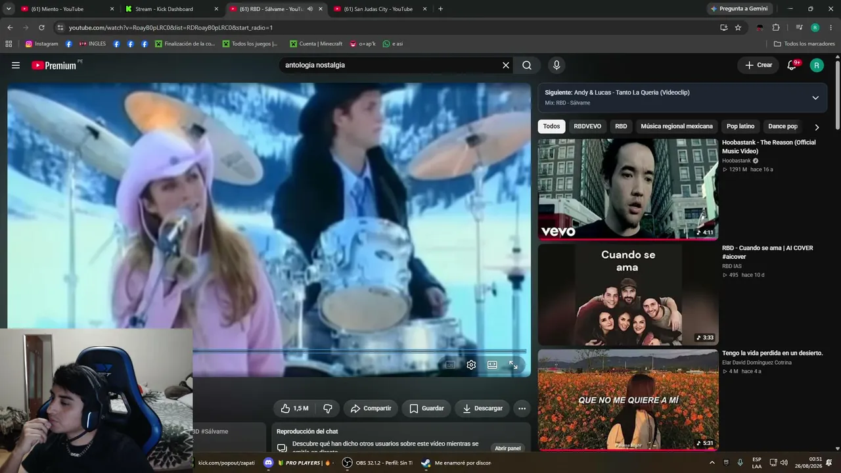Click the search box with antologia nostalgia
Image resolution: width=841 pixels, height=473 pixels.
click(390, 65)
